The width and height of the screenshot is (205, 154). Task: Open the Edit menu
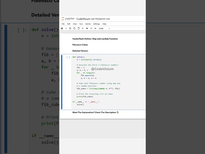69,24
